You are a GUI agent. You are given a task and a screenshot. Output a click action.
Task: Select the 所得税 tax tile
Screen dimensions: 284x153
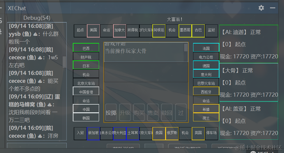tap(133, 31)
